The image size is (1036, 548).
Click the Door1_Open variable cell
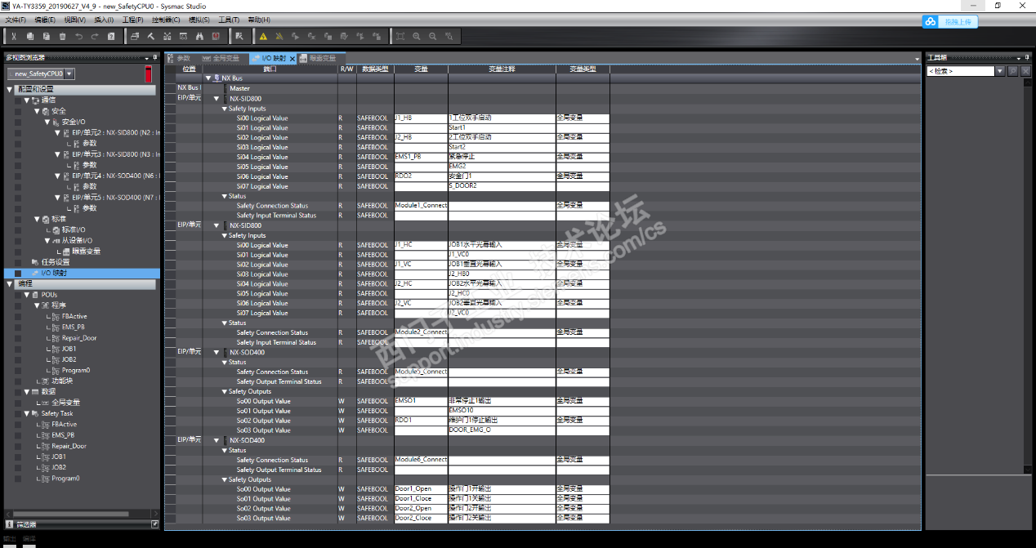pos(421,489)
